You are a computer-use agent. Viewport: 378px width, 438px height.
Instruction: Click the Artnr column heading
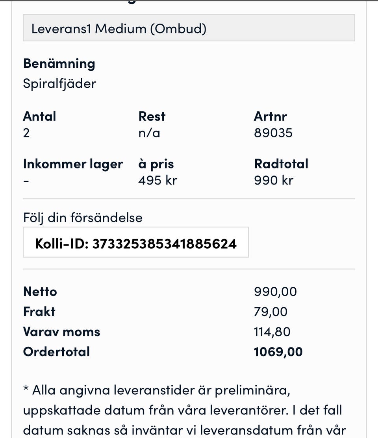[x=271, y=116]
